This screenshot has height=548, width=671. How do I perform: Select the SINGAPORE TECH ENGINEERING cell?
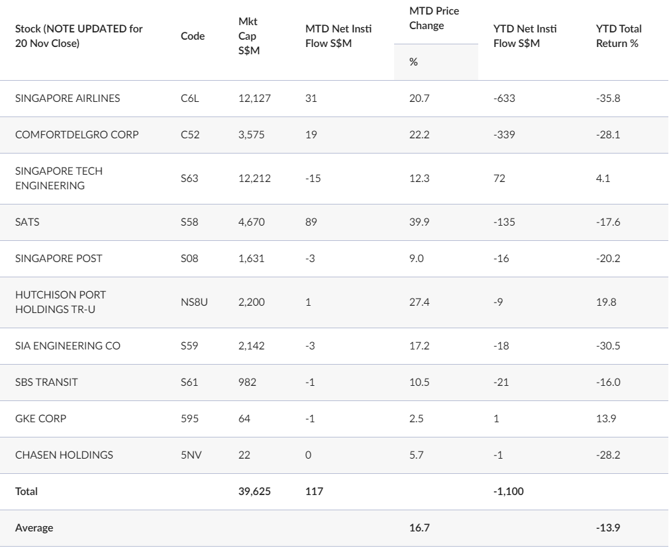click(x=58, y=178)
